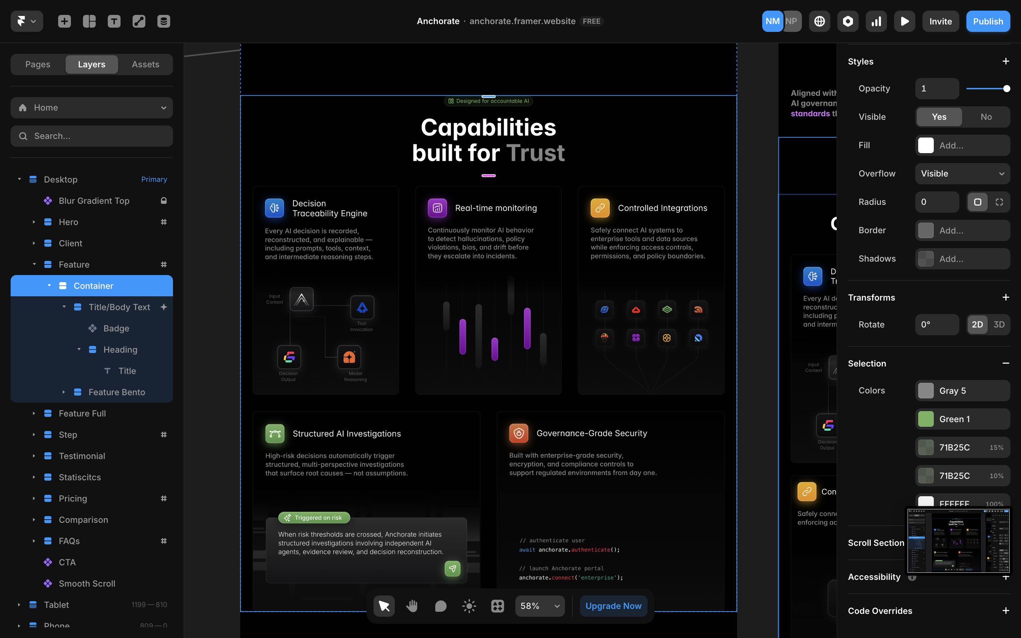The height and width of the screenshot is (638, 1021).
Task: Open the Analytics bar chart icon
Action: [876, 21]
